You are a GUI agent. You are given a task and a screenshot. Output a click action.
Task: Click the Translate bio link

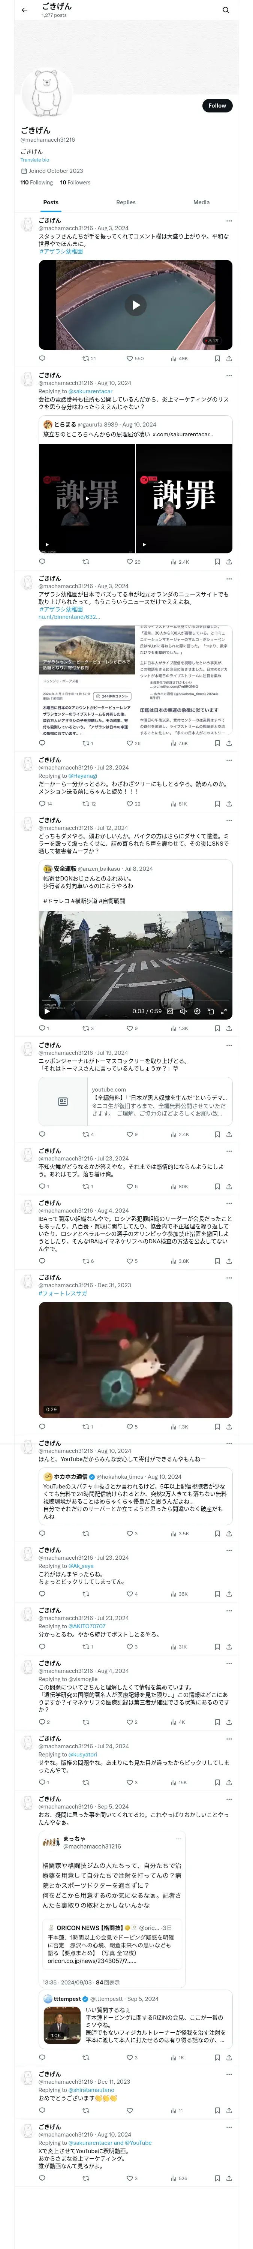(x=35, y=160)
